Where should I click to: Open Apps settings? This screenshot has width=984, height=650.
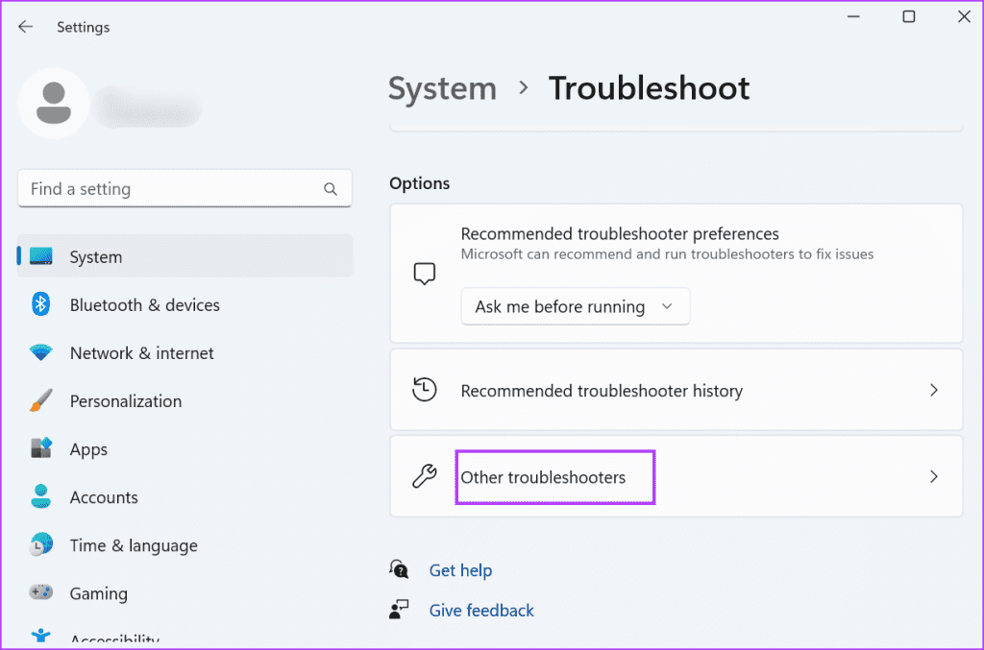184,448
